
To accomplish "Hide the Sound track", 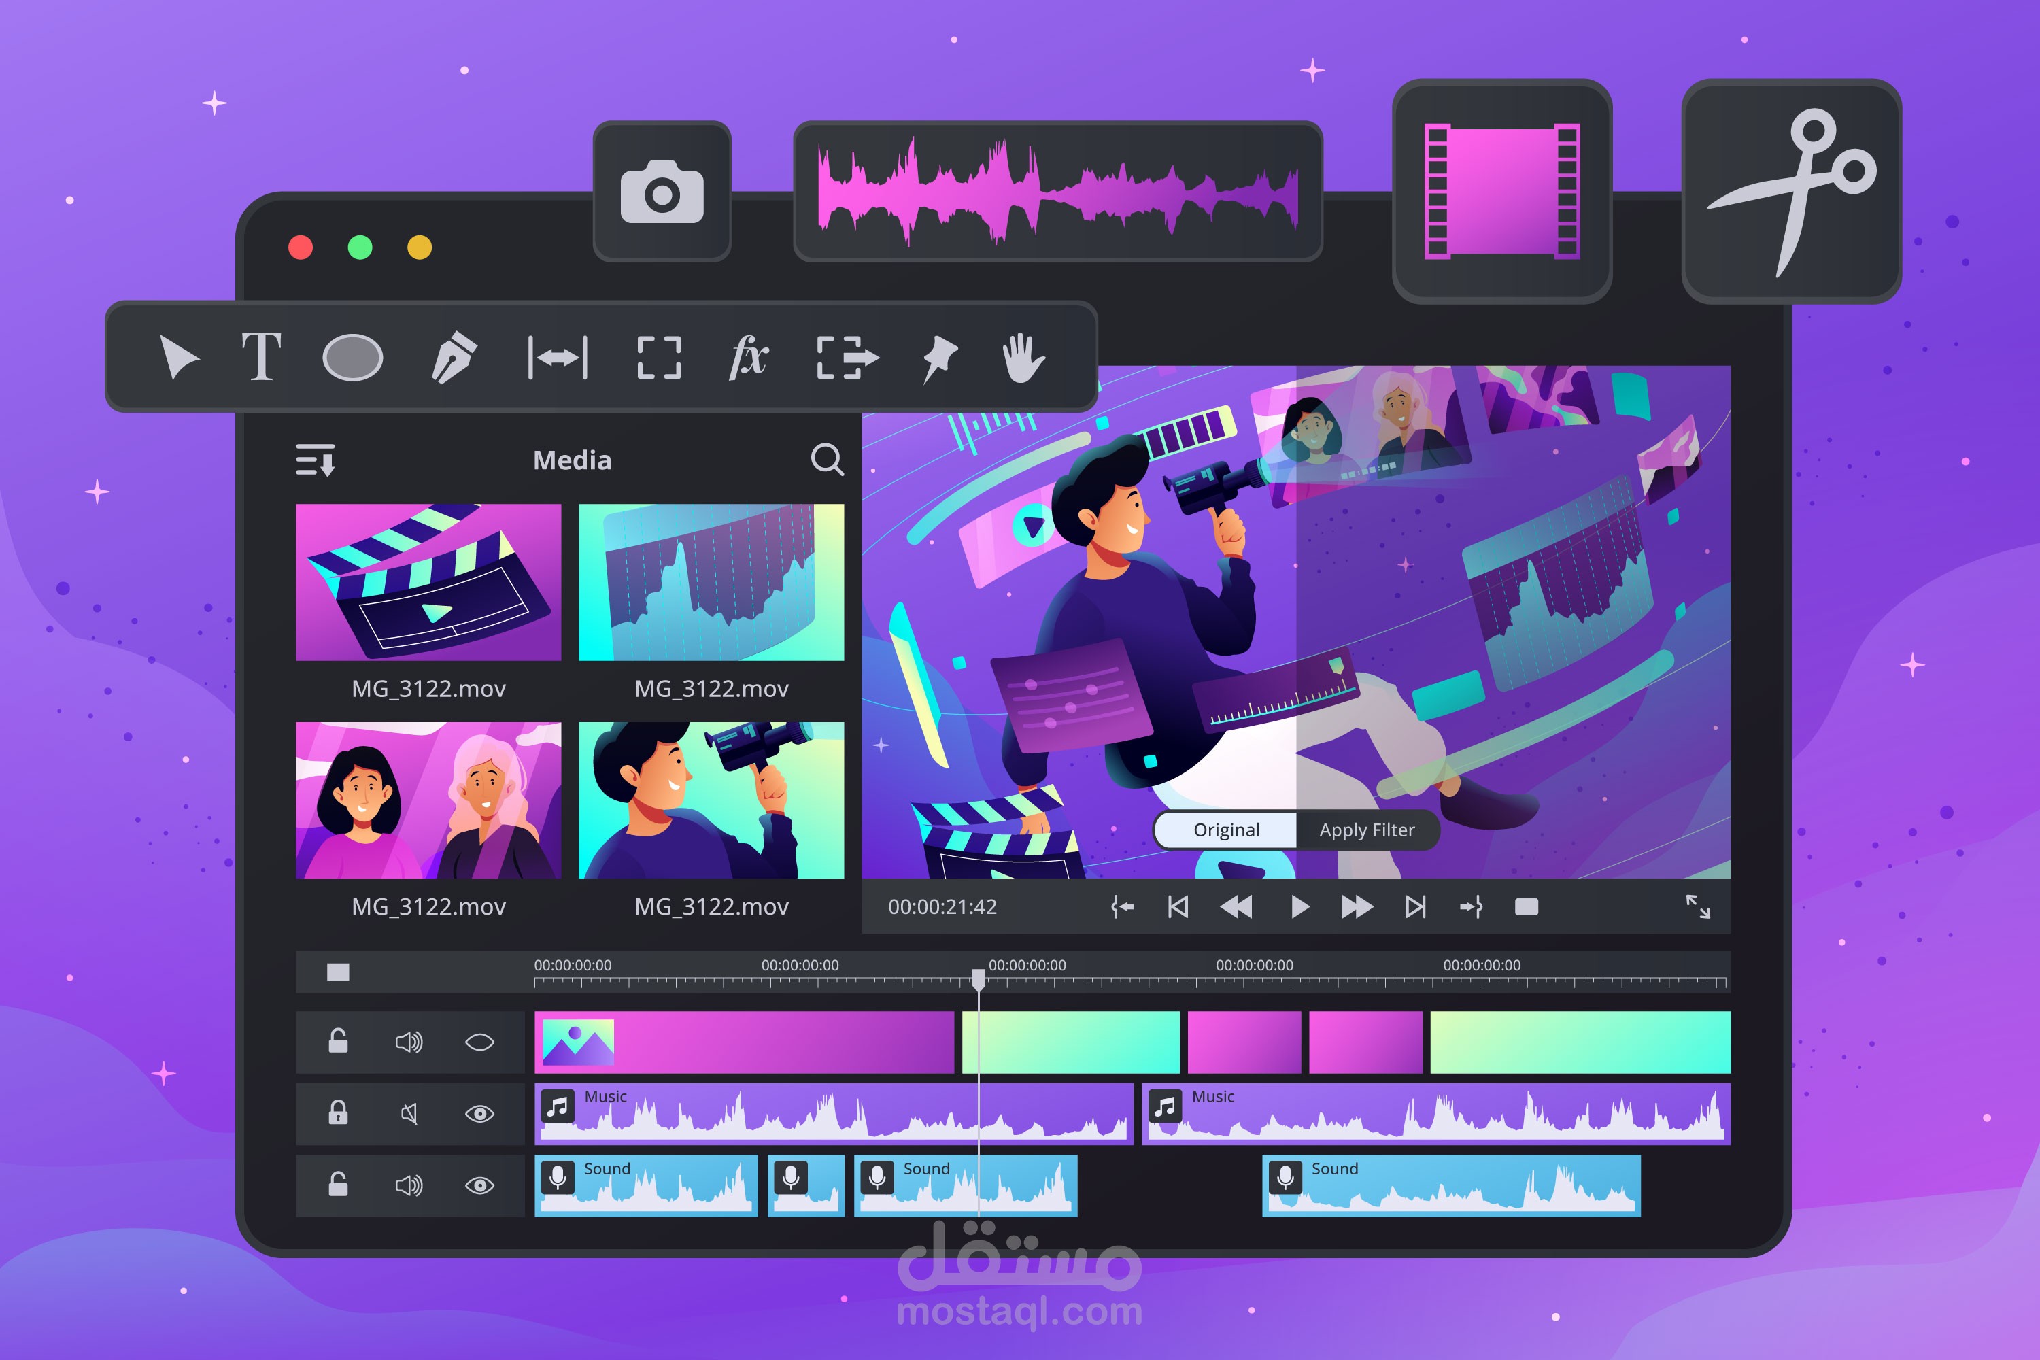I will tap(479, 1185).
